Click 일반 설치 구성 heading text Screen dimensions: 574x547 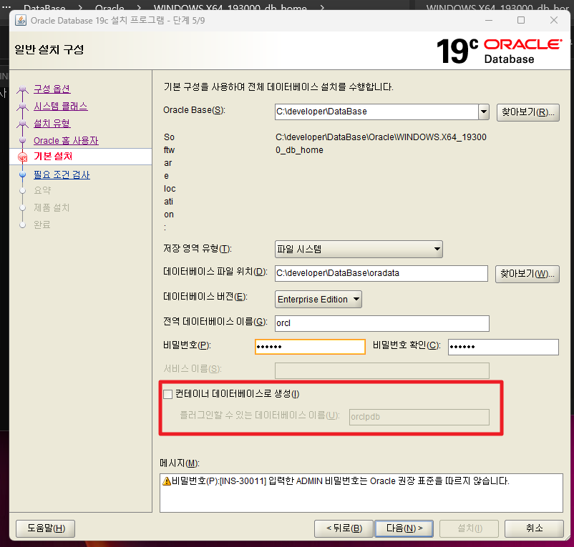coord(49,49)
